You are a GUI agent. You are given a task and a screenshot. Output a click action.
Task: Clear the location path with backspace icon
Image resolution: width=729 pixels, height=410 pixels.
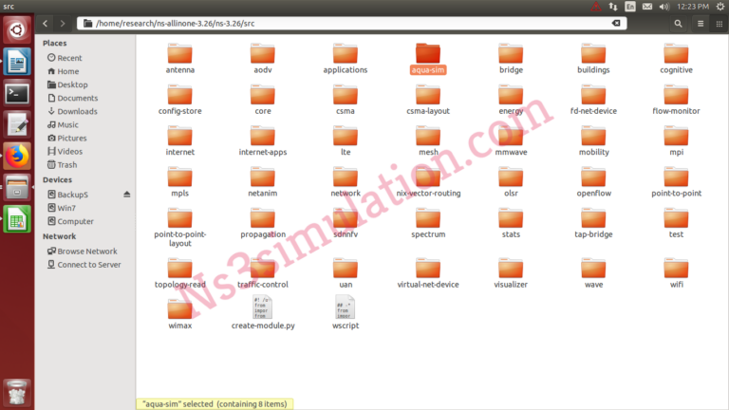pos(615,23)
